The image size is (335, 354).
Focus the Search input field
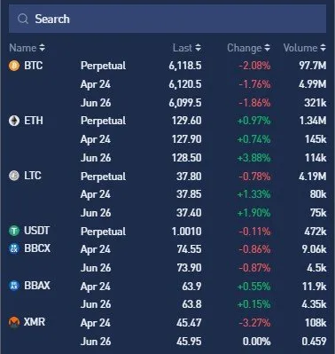[x=167, y=20]
